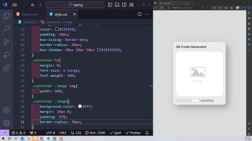The image size is (252, 141).
Task: Show errors and warnings from status bar
Action: pyautogui.click(x=19, y=133)
